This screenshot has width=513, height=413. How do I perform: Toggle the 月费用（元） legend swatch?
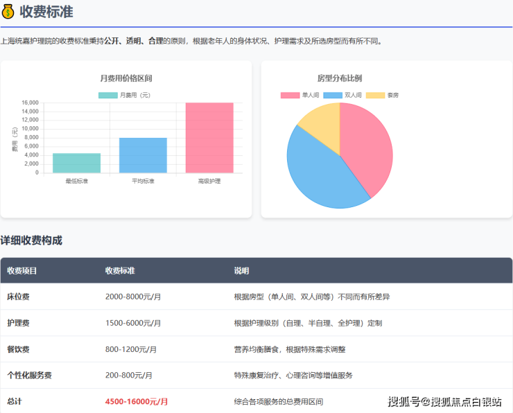107,95
